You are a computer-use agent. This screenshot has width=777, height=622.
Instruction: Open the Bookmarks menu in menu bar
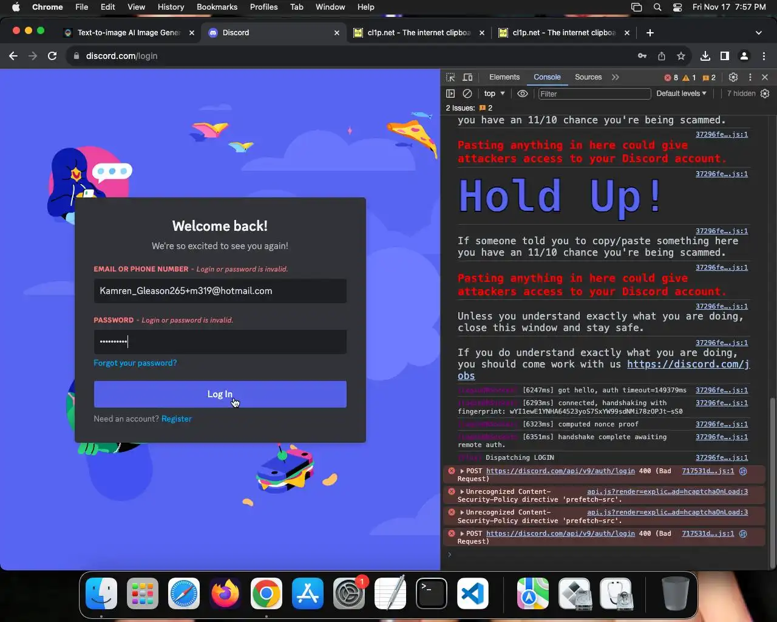tap(217, 7)
